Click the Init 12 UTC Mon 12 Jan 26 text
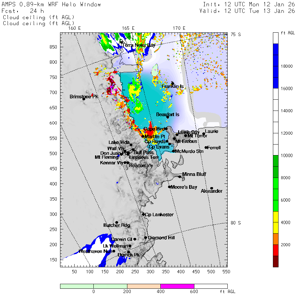 [x=249, y=4]
